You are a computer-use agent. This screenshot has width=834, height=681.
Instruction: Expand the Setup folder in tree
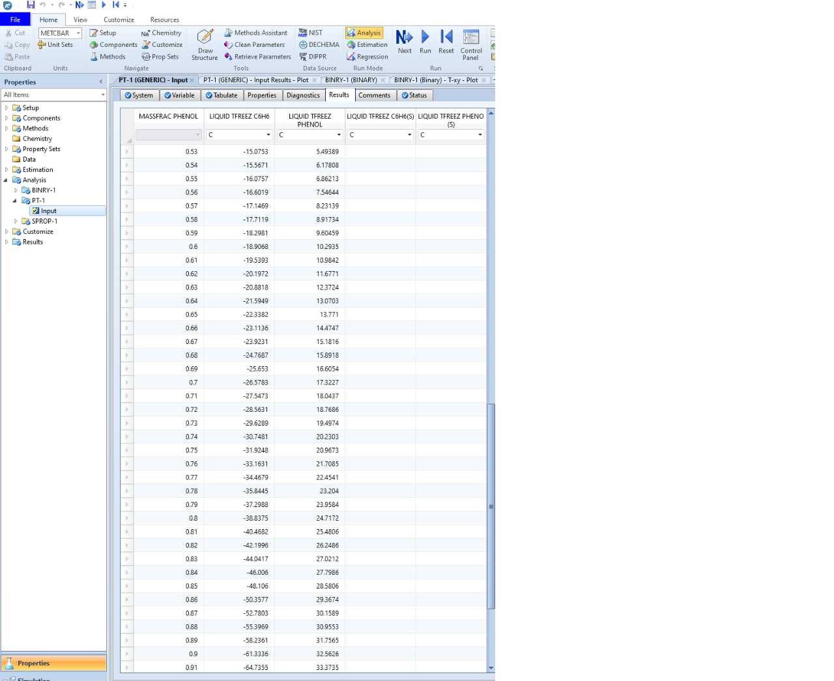[x=7, y=108]
